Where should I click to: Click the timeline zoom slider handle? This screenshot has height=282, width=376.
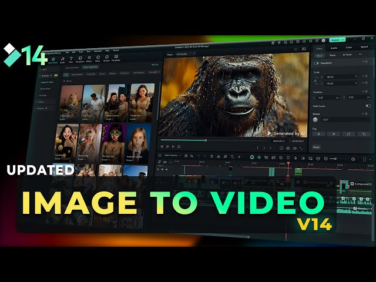335,159
